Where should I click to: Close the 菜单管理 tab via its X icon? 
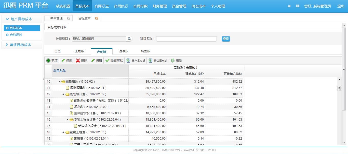click(x=69, y=18)
